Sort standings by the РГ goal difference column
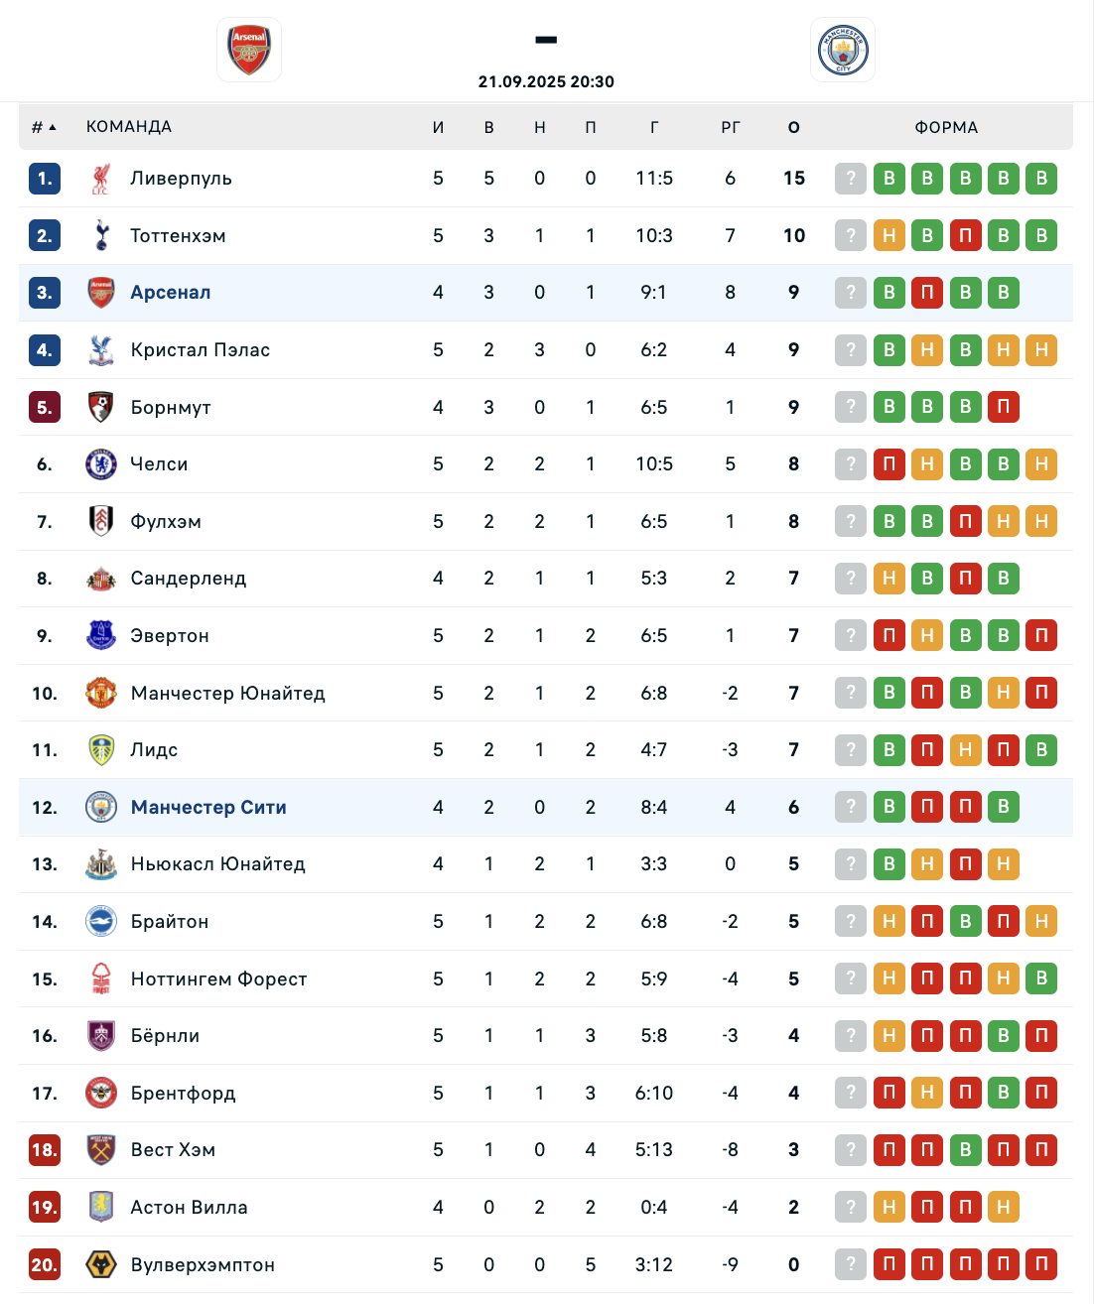The width and height of the screenshot is (1094, 1304). 731,127
